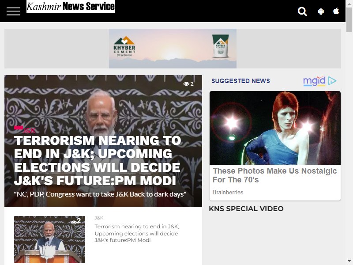Click the Suggested News heading

coord(240,81)
